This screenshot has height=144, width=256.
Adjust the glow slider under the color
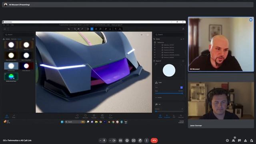pos(169,93)
